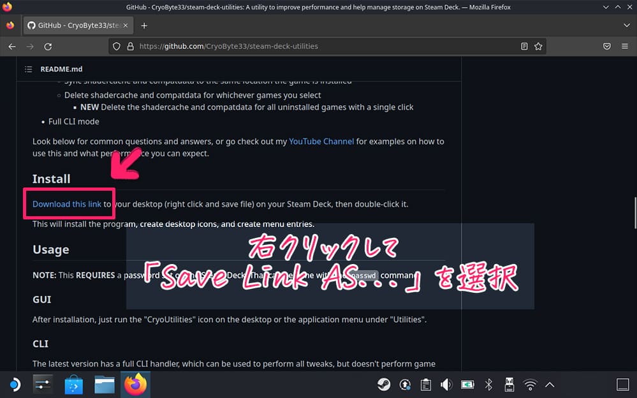Click the page's vertical scrollbar thumb
Screen dimensions: 637x398
point(635,212)
